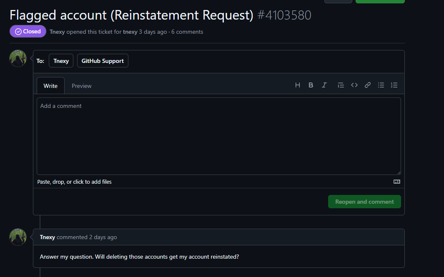
Task: Click the Reopen and comment button
Action: pos(364,202)
